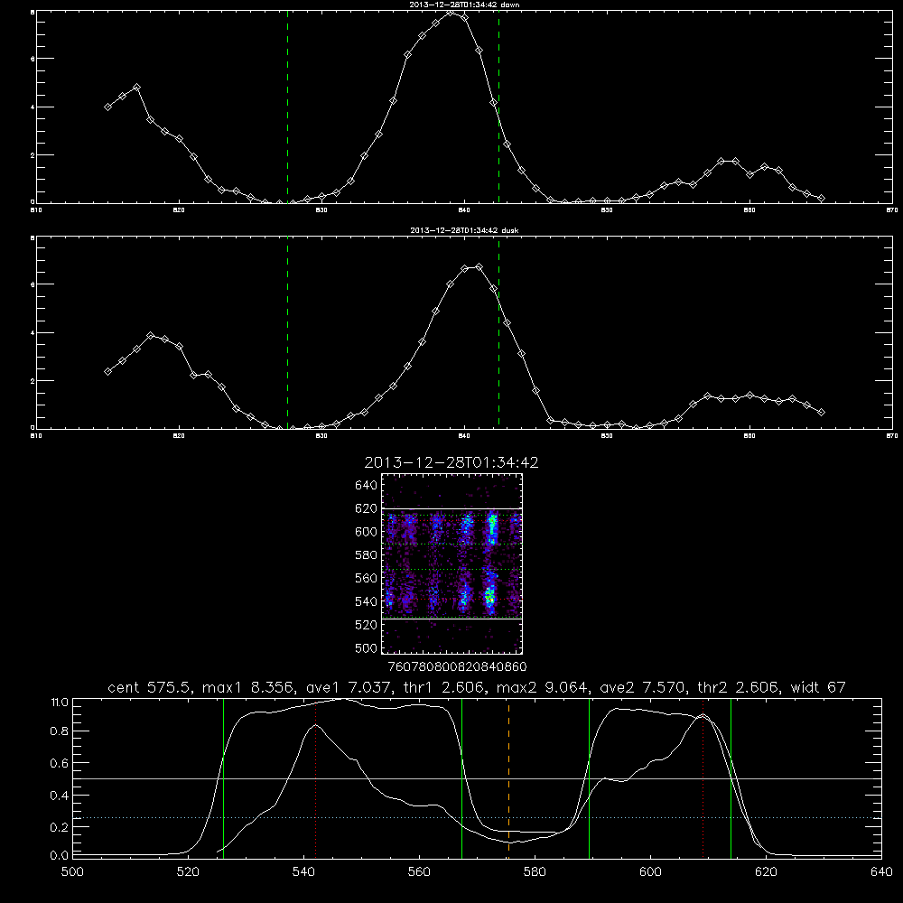
Task: Click the horizontal dotted threshold line in bottom plot
Action: pos(477,818)
